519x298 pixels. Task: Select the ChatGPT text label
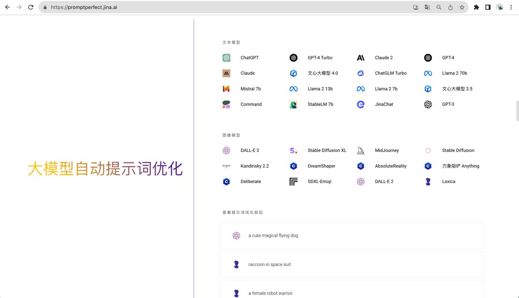(250, 58)
